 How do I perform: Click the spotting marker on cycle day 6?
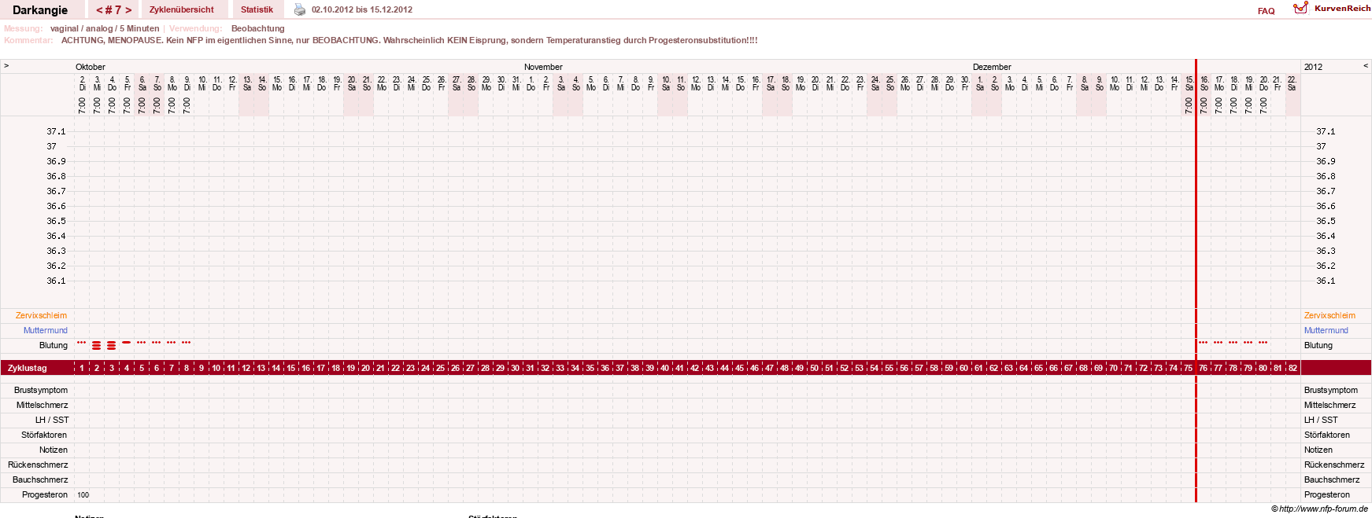point(156,343)
